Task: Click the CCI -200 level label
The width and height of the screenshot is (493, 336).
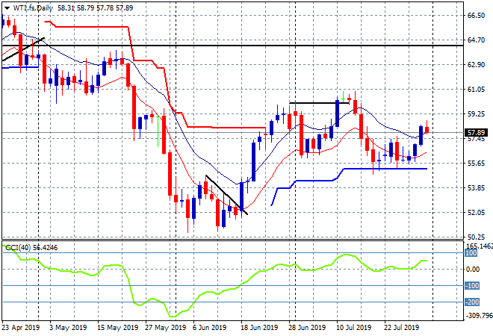Action: click(472, 302)
